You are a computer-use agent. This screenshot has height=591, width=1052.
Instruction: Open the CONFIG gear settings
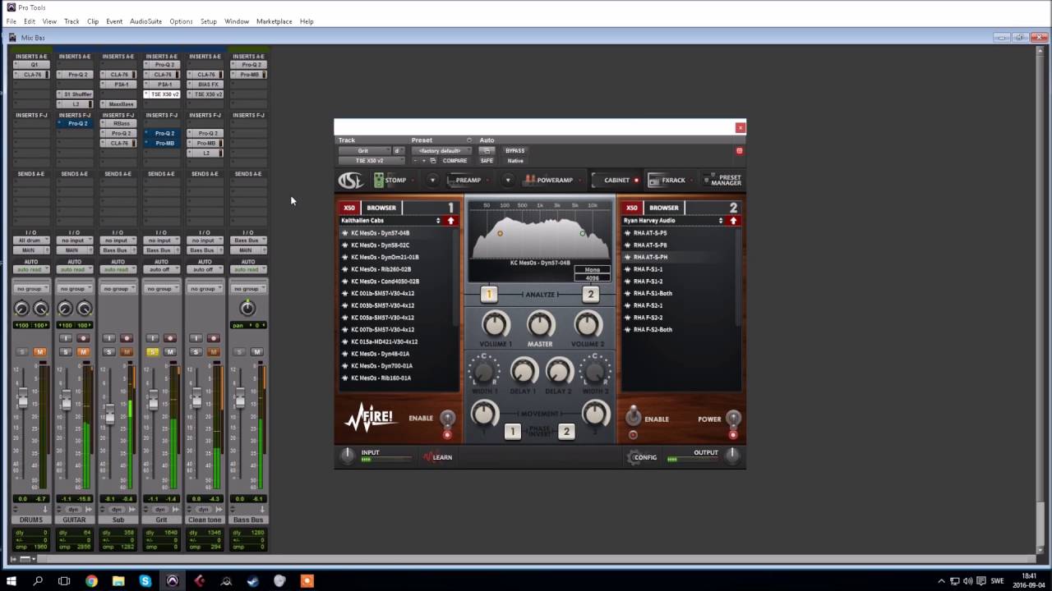click(643, 457)
